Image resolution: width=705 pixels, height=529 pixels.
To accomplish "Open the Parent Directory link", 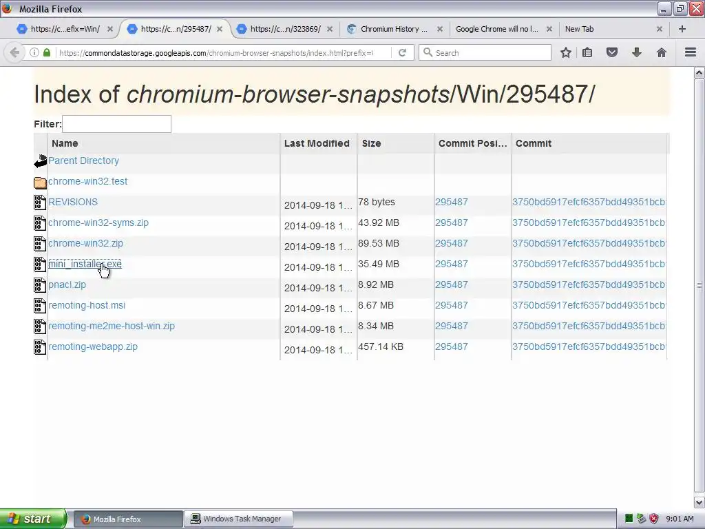I will pyautogui.click(x=83, y=160).
